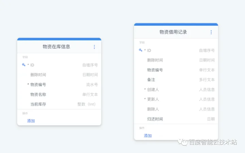
Task: Click the blue top bar of 物资借用记录
Action: pyautogui.click(x=176, y=24)
